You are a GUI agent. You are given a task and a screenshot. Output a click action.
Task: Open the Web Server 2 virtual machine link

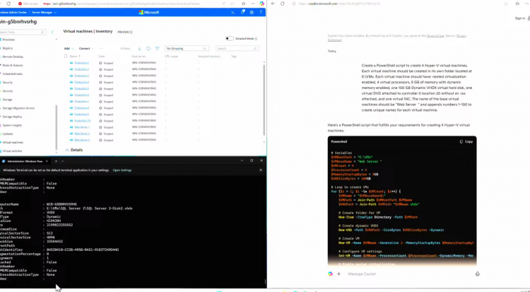point(82,134)
